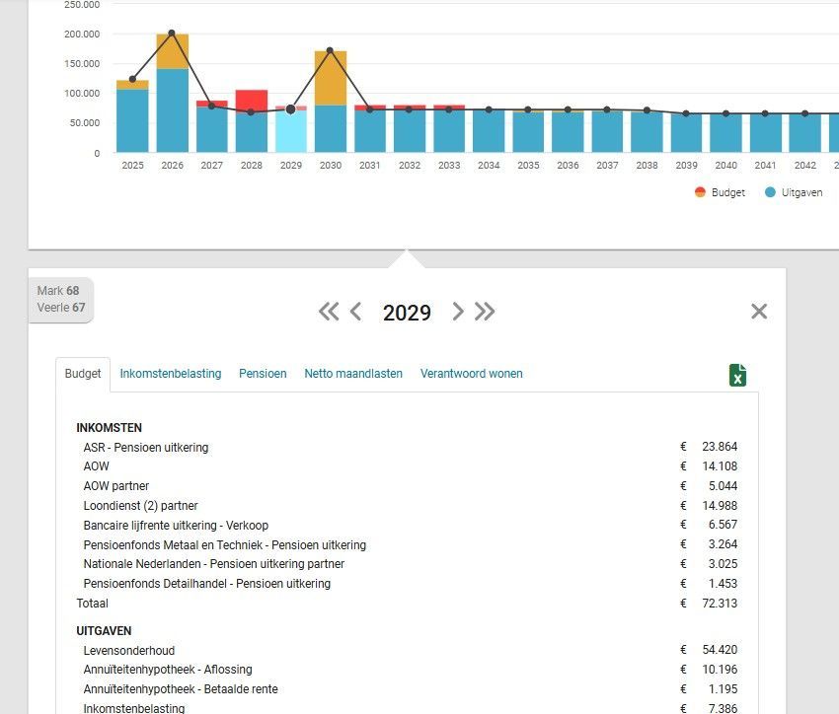The image size is (839, 714).
Task: Export budget to Excel file
Action: [737, 375]
